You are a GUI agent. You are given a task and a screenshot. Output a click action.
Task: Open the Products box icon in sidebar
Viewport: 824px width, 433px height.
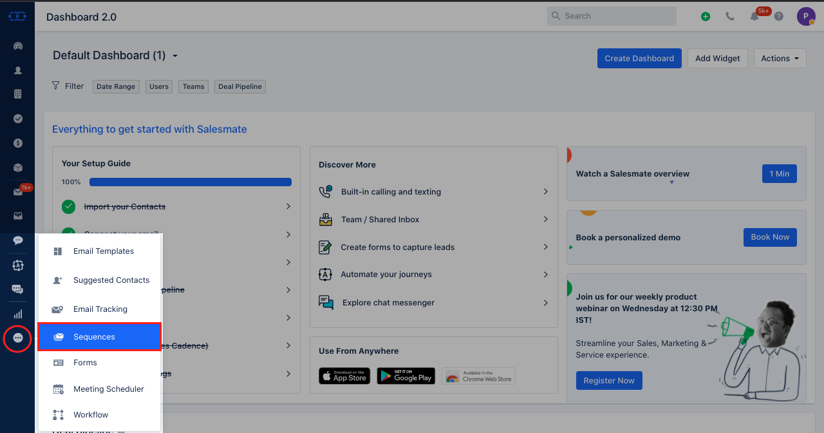click(18, 168)
